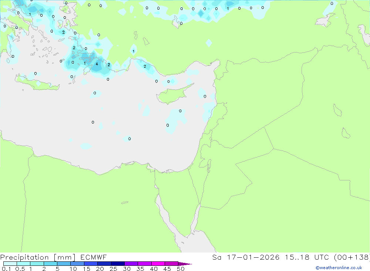The image size is (370, 271).
Task: Select the 30–35 mm purple legend box
Action: point(131,264)
